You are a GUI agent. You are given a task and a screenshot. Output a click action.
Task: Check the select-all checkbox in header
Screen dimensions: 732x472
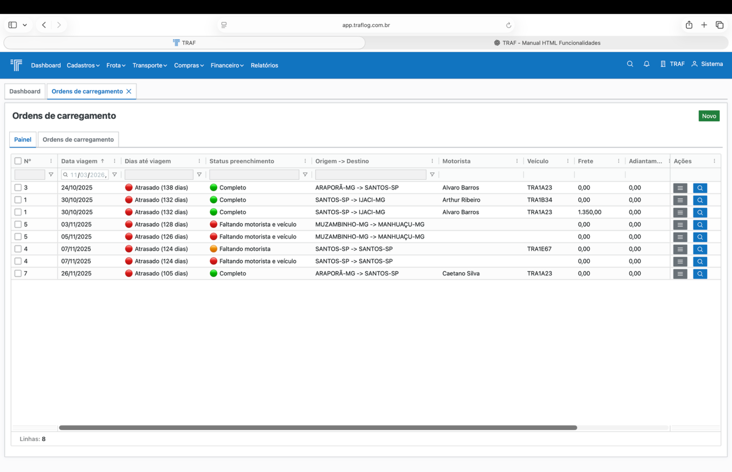(x=18, y=161)
